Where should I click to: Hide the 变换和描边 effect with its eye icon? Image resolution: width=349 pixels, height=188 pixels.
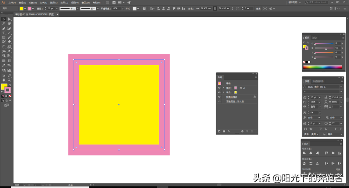point(219,97)
